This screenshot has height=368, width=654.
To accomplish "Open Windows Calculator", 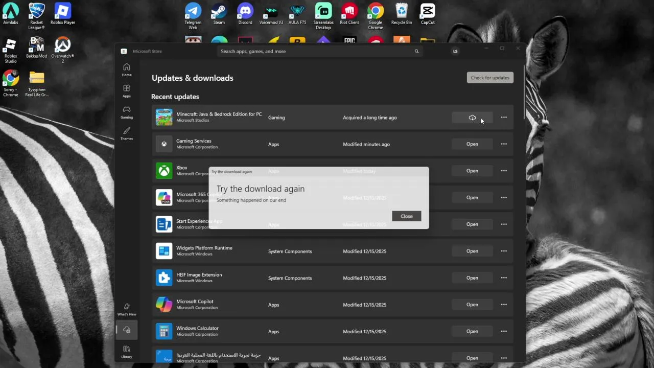I will 472,331.
